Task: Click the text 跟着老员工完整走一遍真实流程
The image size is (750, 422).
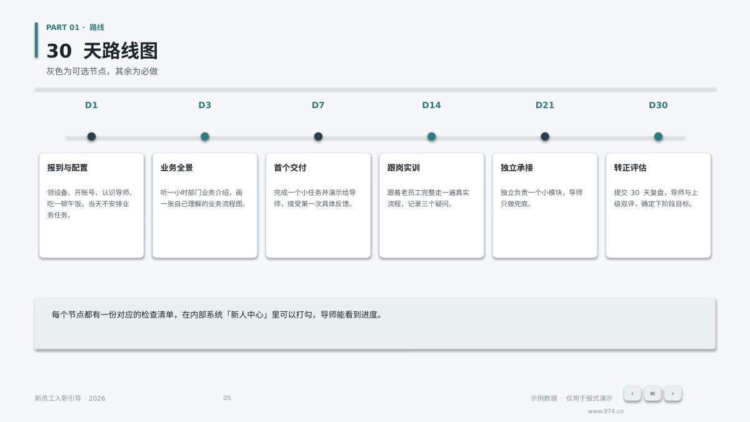Action: point(428,198)
